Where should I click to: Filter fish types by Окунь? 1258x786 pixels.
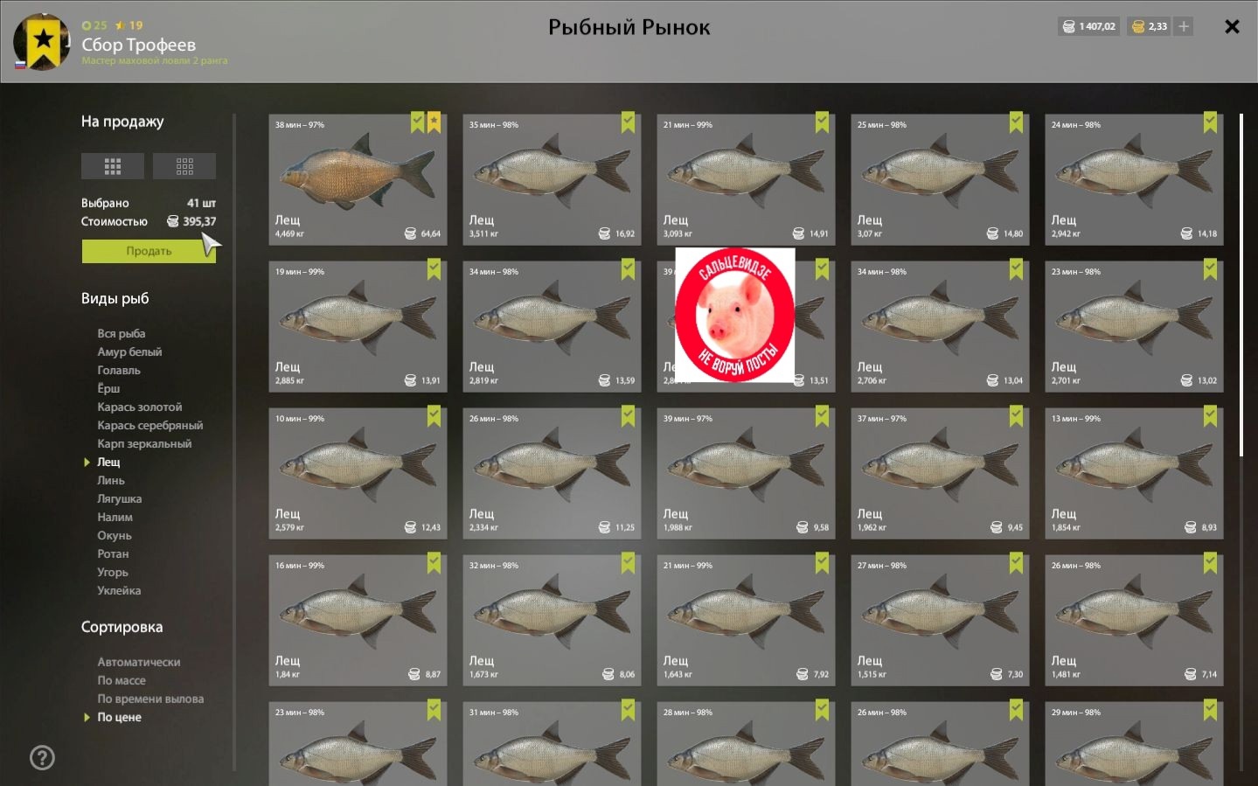pos(115,535)
